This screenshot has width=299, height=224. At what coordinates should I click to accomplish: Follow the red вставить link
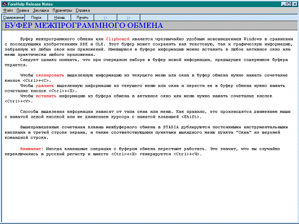[46, 96]
